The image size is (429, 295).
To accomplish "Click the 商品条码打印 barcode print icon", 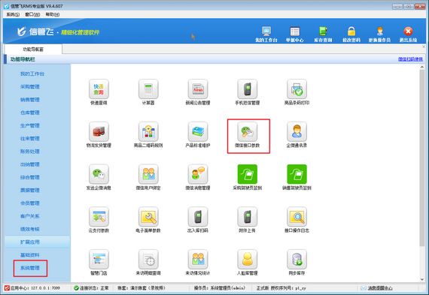I will point(297,89).
